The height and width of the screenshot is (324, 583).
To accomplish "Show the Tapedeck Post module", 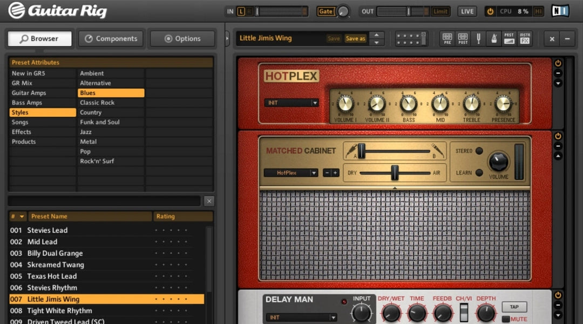I will click(x=463, y=38).
